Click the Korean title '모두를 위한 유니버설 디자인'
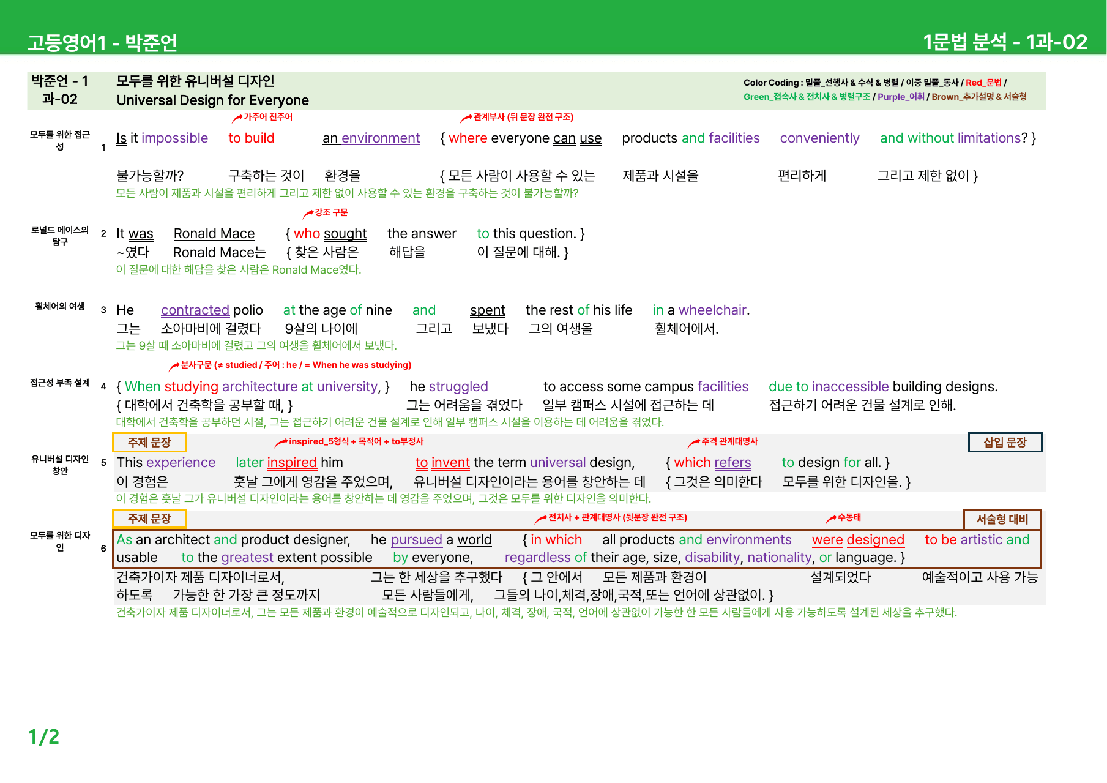This screenshot has height=783, width=1107. [x=195, y=81]
